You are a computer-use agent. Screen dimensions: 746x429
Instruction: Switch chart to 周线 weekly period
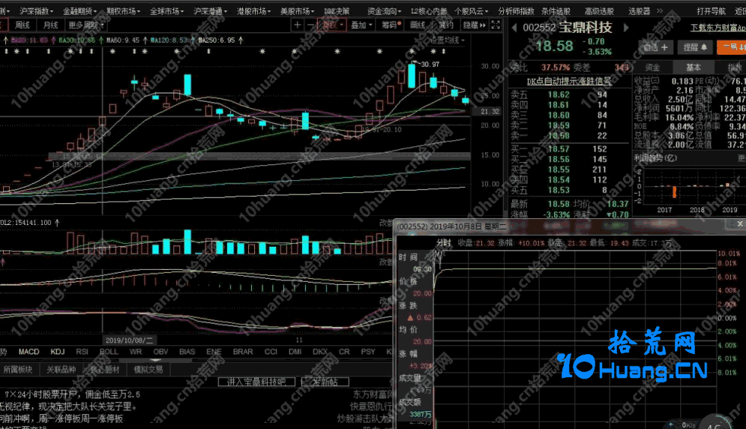pos(22,25)
